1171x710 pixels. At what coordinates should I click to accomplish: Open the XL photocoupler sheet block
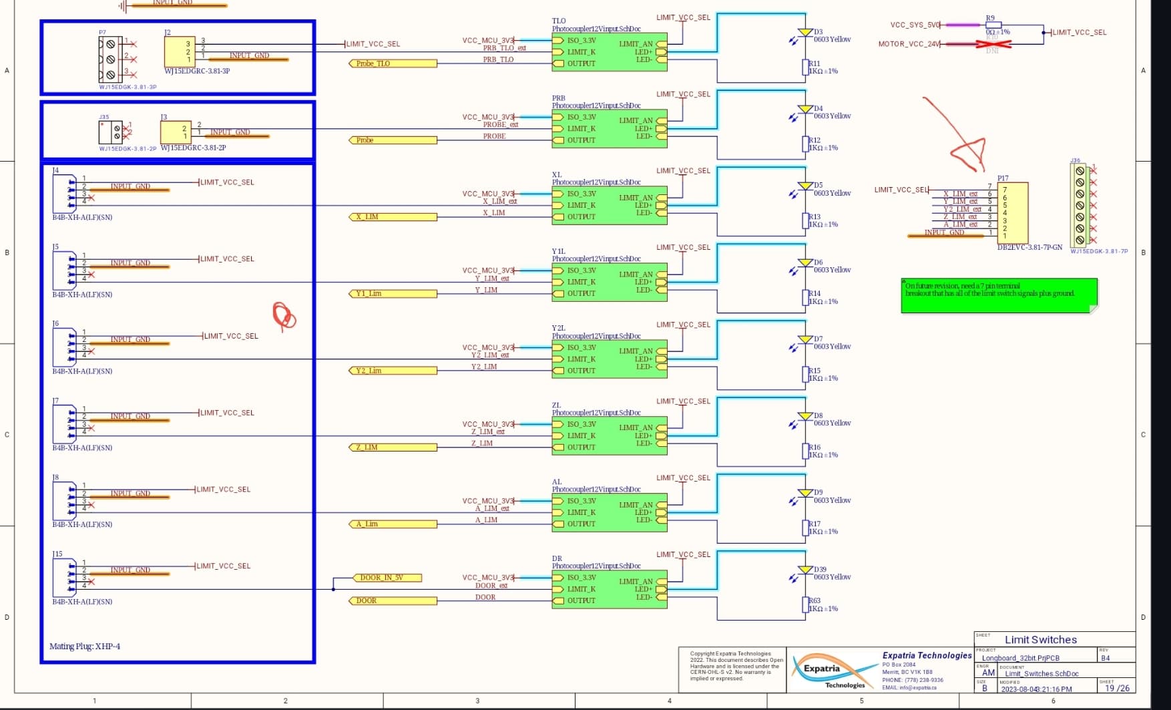pyautogui.click(x=610, y=205)
